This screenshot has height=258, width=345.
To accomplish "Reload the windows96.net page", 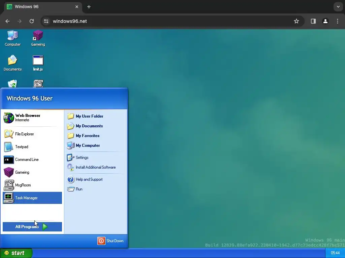I will pyautogui.click(x=32, y=21).
